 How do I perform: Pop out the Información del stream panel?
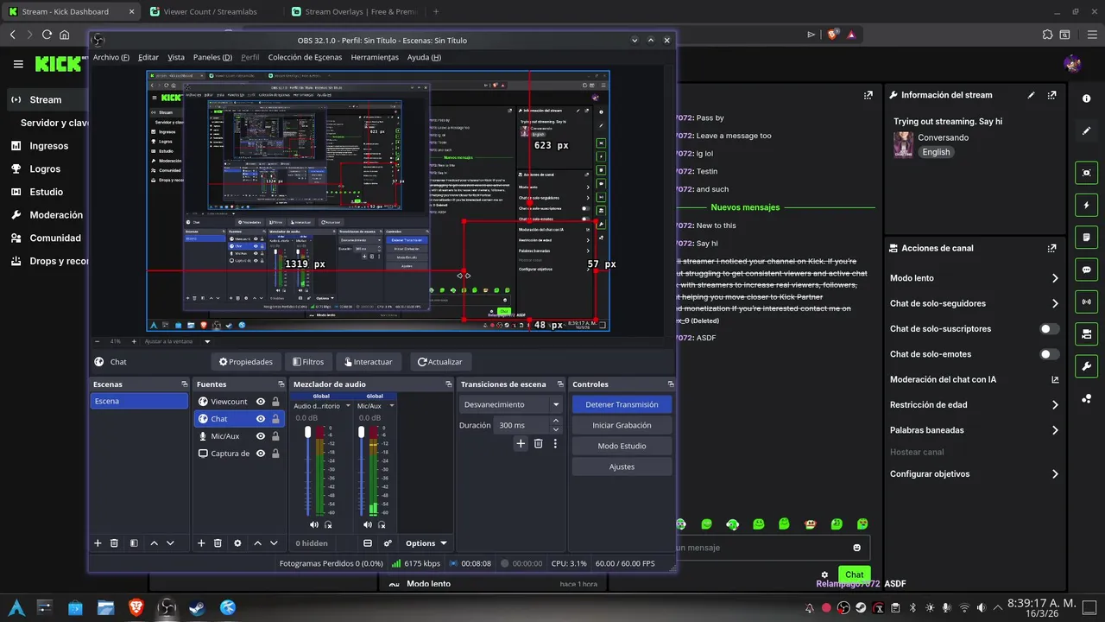[1051, 95]
